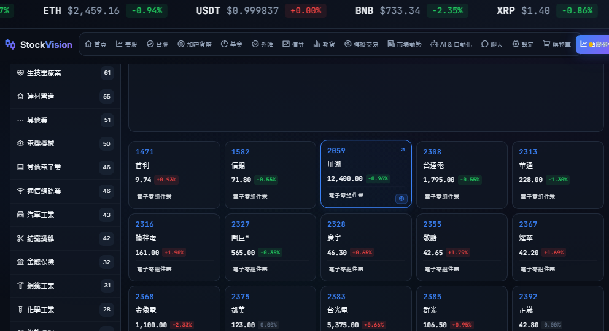Select the house icon for 建材營造

click(x=21, y=96)
